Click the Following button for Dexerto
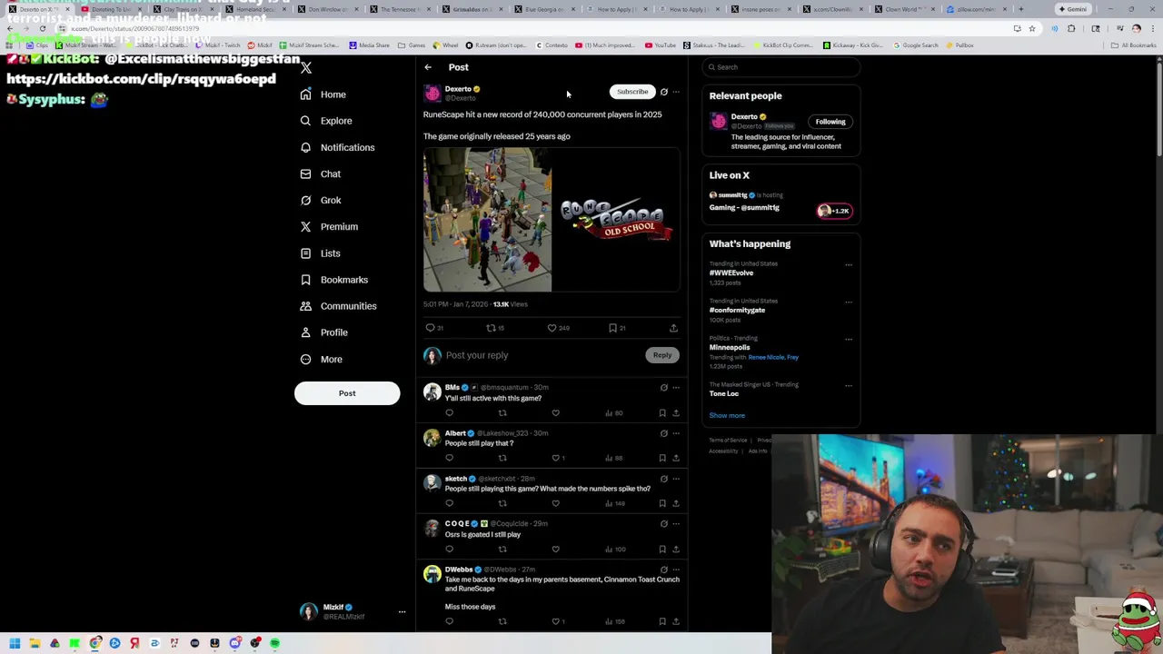 830,122
